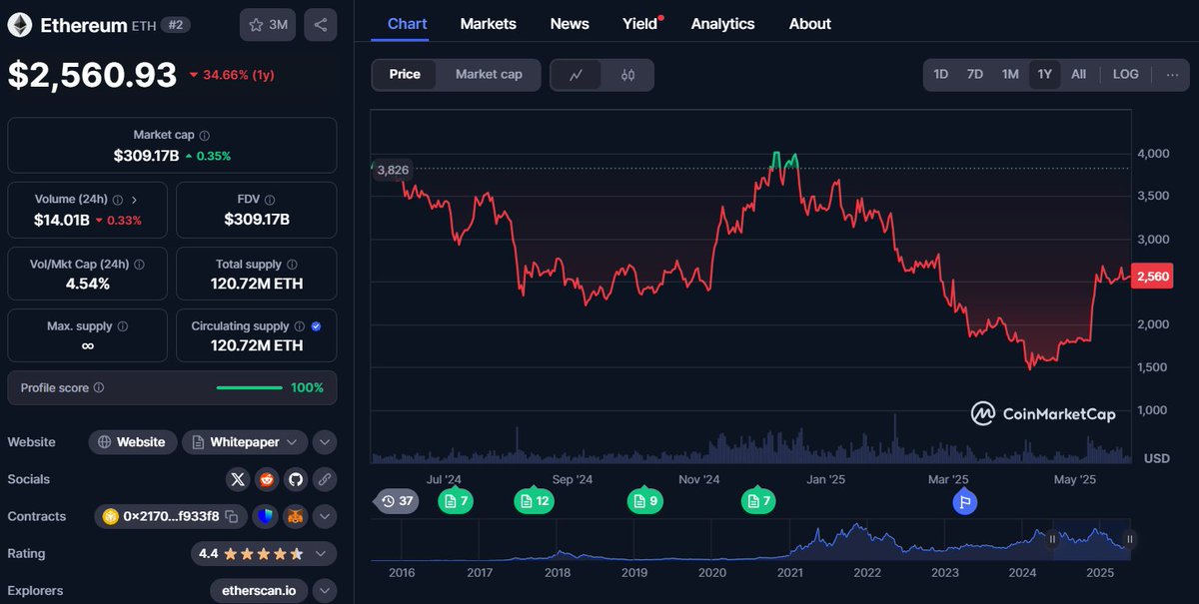The image size is (1199, 604).
Task: Click the Total supply info icon
Action: (x=292, y=265)
